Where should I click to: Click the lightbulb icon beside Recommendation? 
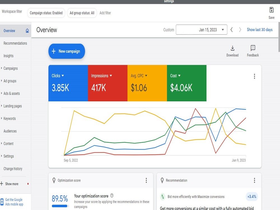point(162,180)
